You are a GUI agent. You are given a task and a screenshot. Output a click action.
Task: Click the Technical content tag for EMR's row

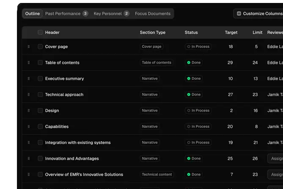(x=157, y=175)
